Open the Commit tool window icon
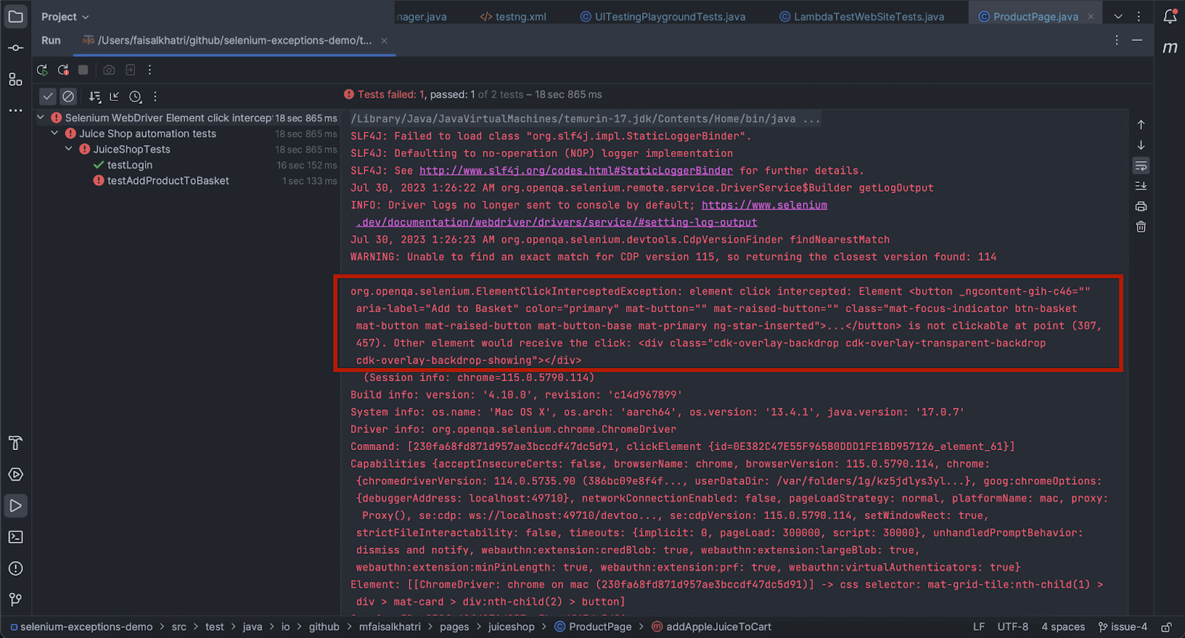Screen dimensions: 1185x638 coord(16,48)
